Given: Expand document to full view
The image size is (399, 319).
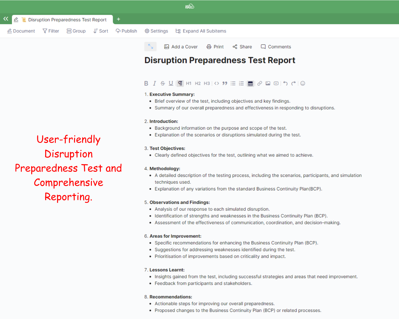Looking at the screenshot, I should click(x=150, y=47).
